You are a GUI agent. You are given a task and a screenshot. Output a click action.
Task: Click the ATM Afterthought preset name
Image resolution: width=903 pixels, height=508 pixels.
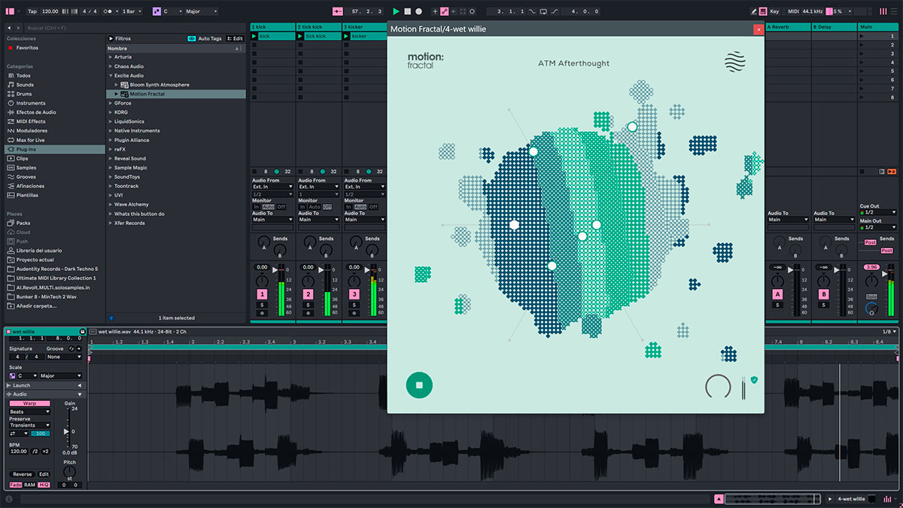point(573,63)
